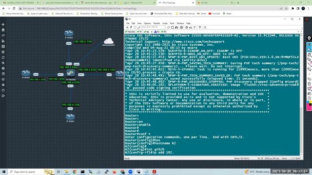This screenshot has height=175, width=312.
Task: Open the Window menu in SecureCRT
Action: (x=180, y=23)
